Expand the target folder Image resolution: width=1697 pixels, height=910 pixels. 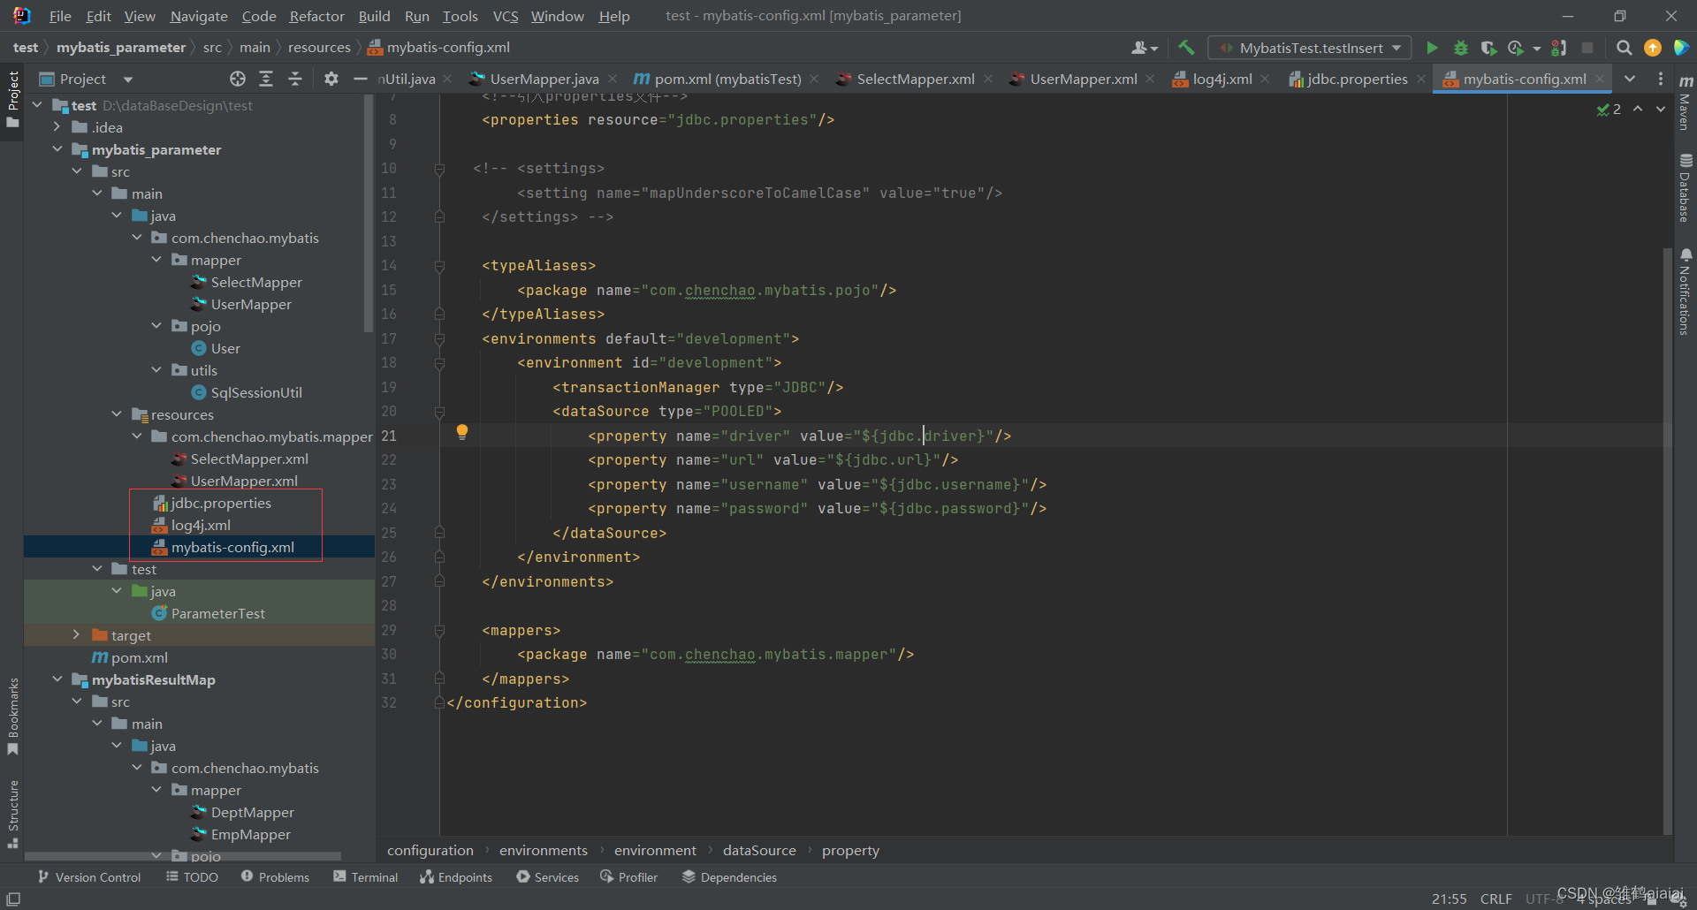77,635
